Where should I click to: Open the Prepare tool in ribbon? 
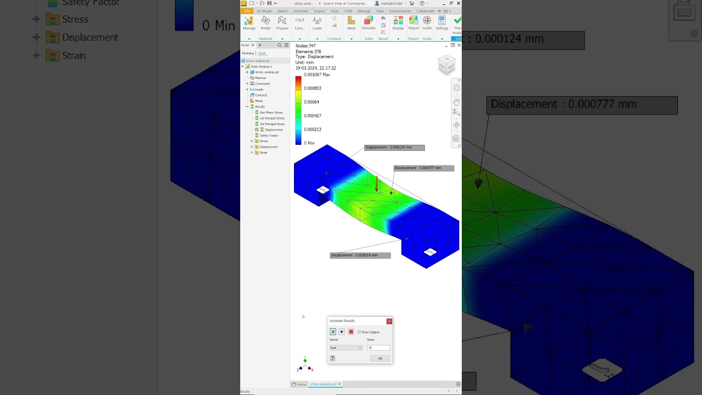pyautogui.click(x=282, y=22)
